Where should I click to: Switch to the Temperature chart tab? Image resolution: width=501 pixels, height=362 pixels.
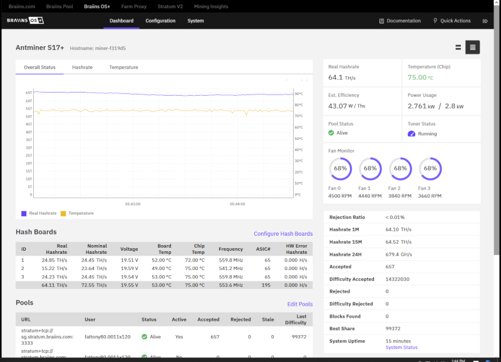coord(123,68)
